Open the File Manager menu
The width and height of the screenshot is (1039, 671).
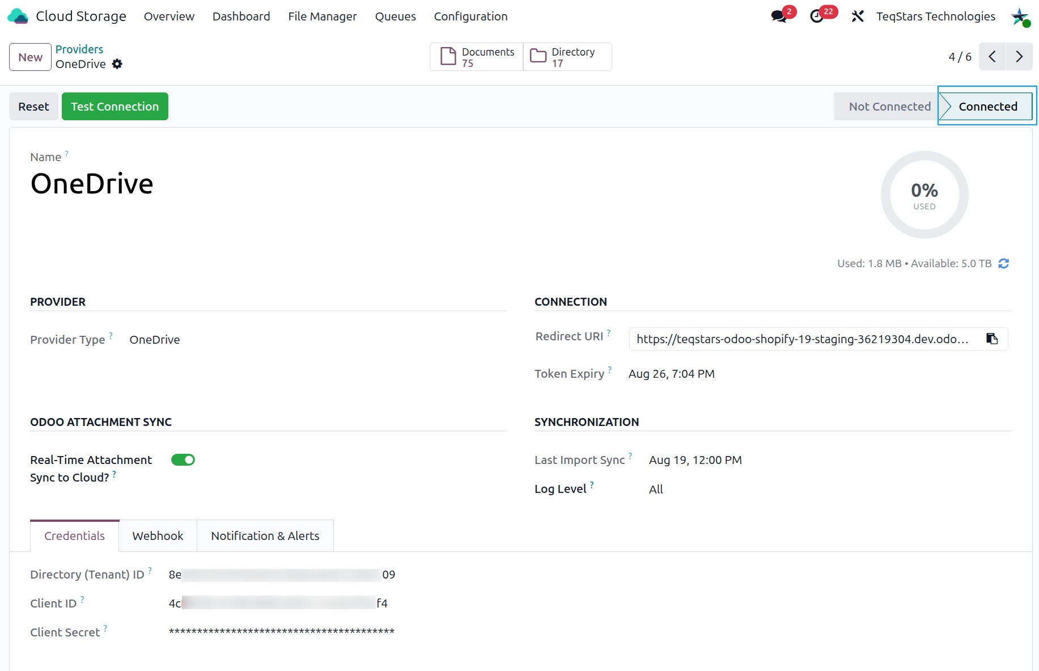323,16
